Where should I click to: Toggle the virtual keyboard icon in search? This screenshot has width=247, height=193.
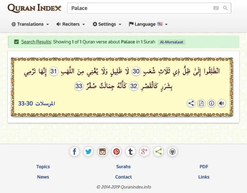point(216,8)
